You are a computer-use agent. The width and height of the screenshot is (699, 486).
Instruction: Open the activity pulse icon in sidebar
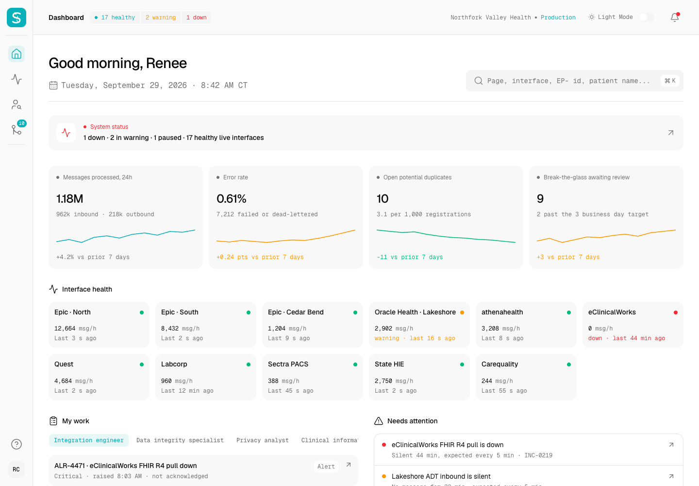click(x=17, y=79)
